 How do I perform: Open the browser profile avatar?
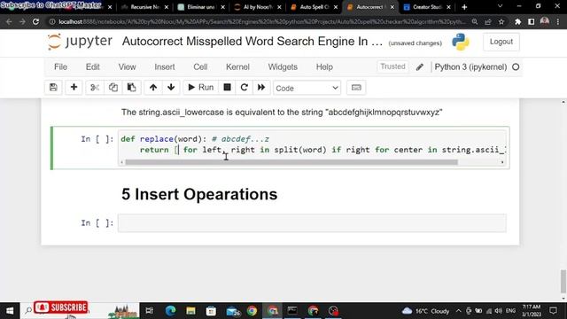(545, 21)
